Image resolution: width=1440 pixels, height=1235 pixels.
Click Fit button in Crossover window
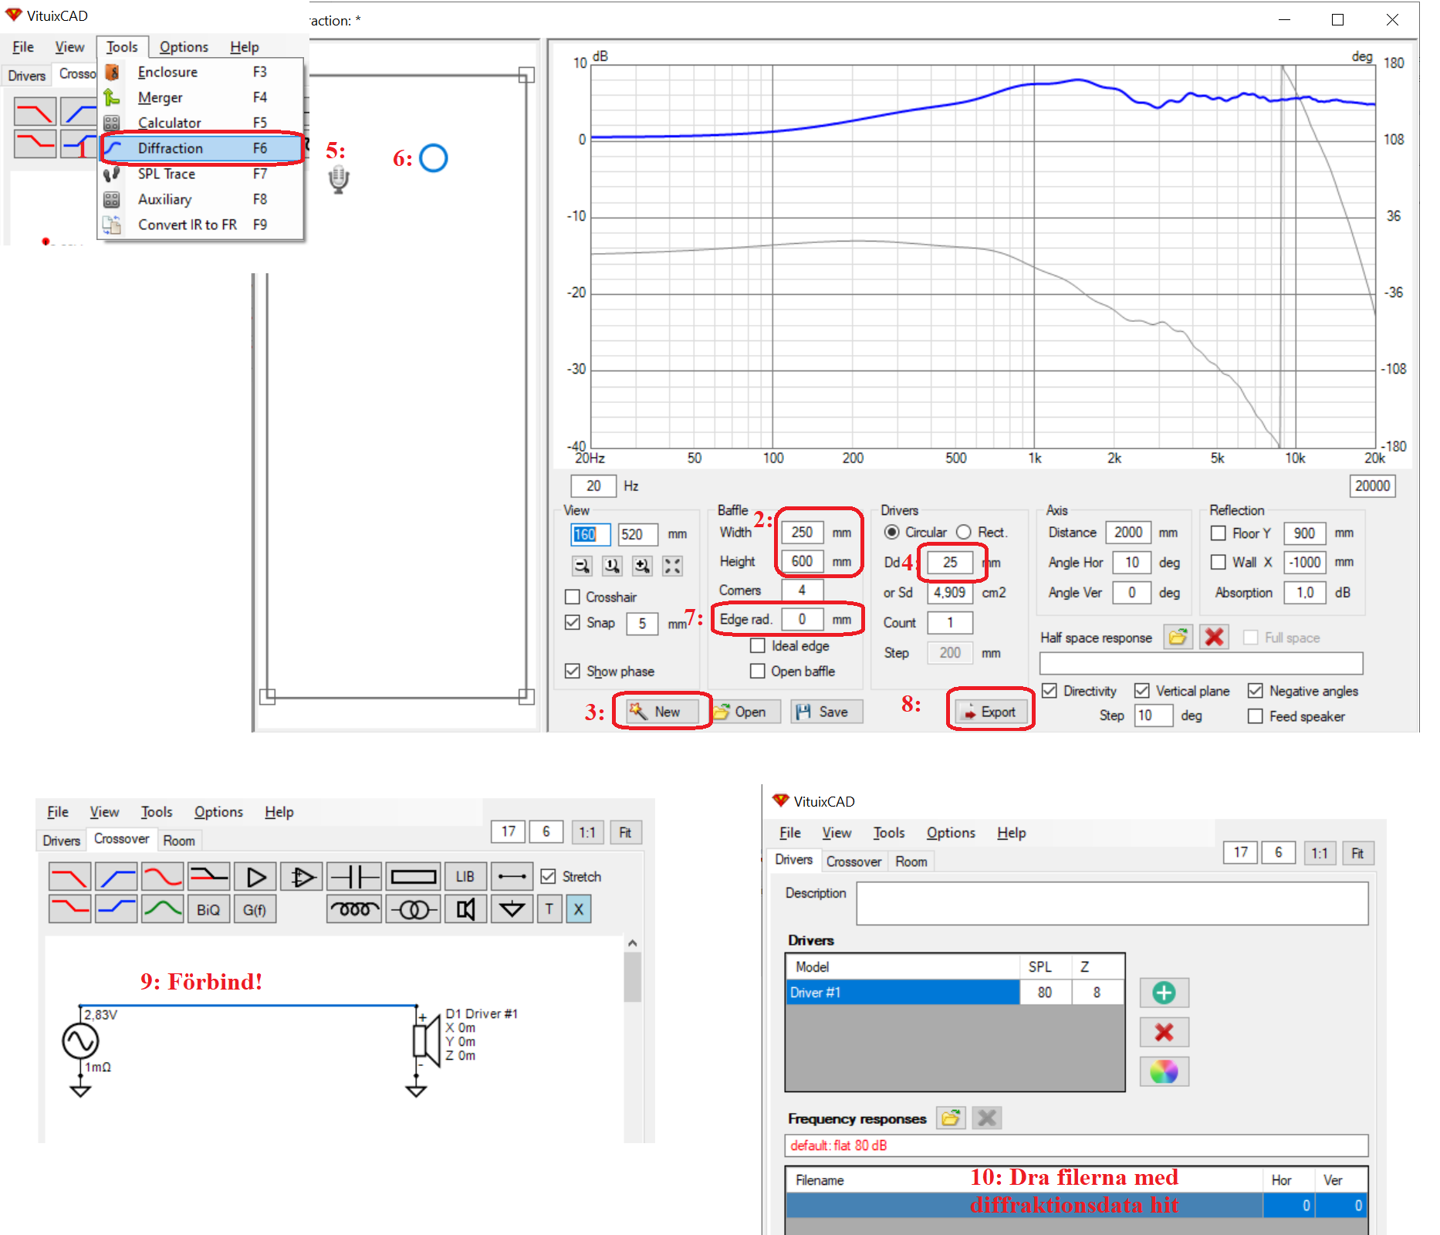(x=625, y=832)
